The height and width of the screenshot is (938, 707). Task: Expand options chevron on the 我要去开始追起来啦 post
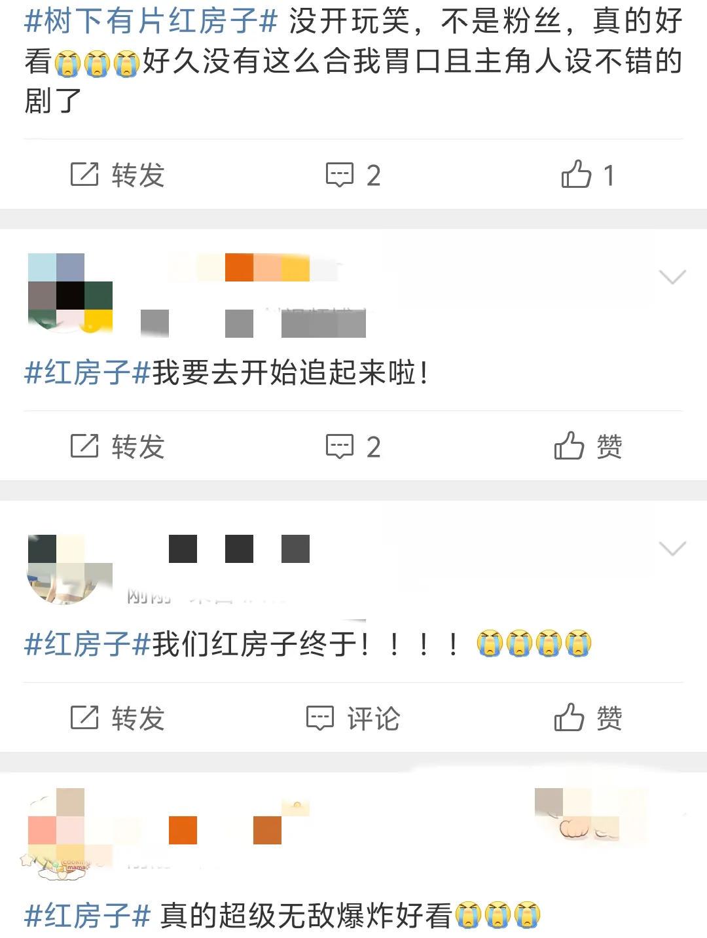[x=672, y=277]
